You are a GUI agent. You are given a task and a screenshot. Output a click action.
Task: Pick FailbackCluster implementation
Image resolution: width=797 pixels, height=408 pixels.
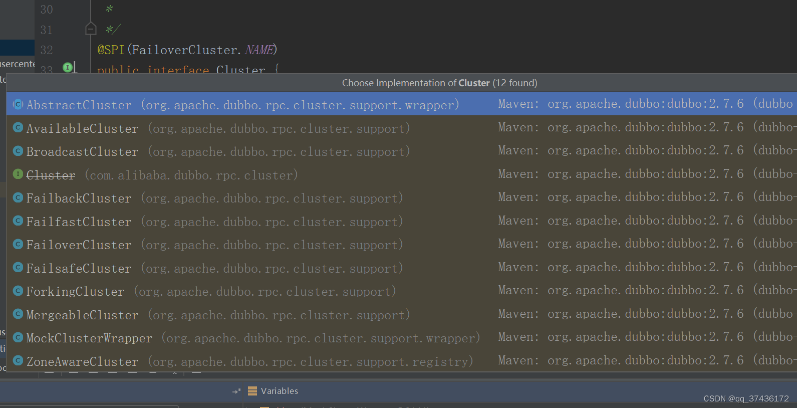coord(401,197)
